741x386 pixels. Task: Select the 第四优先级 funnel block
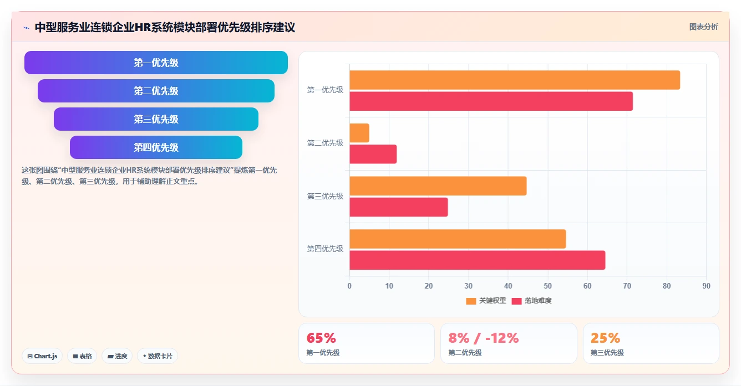coord(156,147)
